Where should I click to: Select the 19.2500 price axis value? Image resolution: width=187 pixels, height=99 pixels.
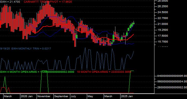point(163,30)
